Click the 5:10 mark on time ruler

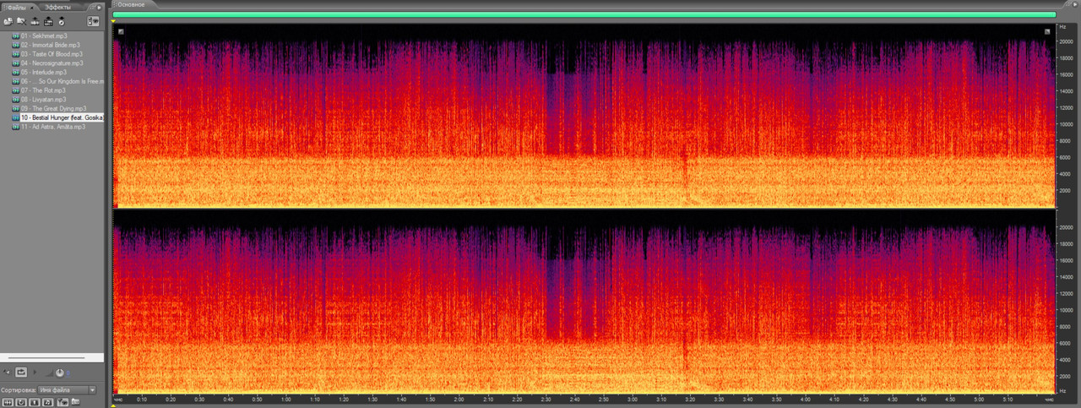click(1007, 398)
